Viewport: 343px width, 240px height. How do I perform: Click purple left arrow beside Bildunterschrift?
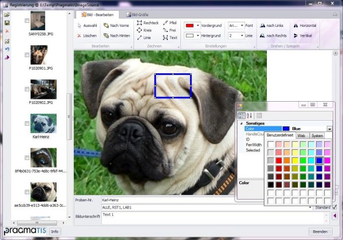[334, 216]
